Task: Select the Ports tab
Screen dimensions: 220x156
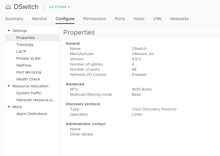Action: [120, 19]
